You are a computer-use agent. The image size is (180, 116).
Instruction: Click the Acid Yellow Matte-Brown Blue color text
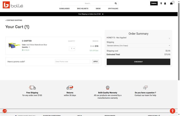37,45
